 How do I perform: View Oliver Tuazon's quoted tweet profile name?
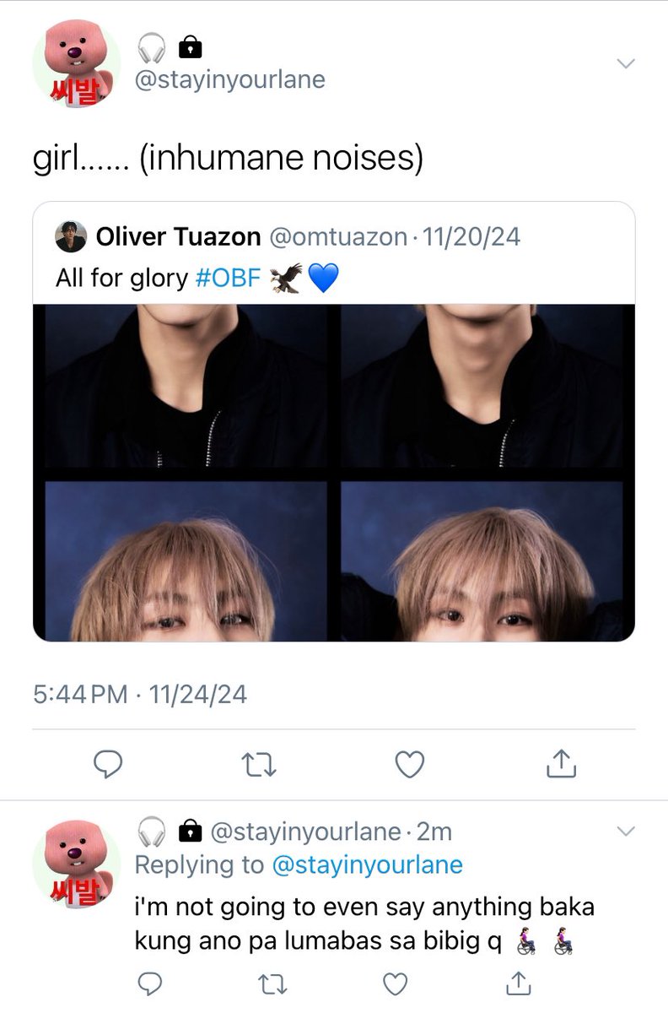[178, 237]
